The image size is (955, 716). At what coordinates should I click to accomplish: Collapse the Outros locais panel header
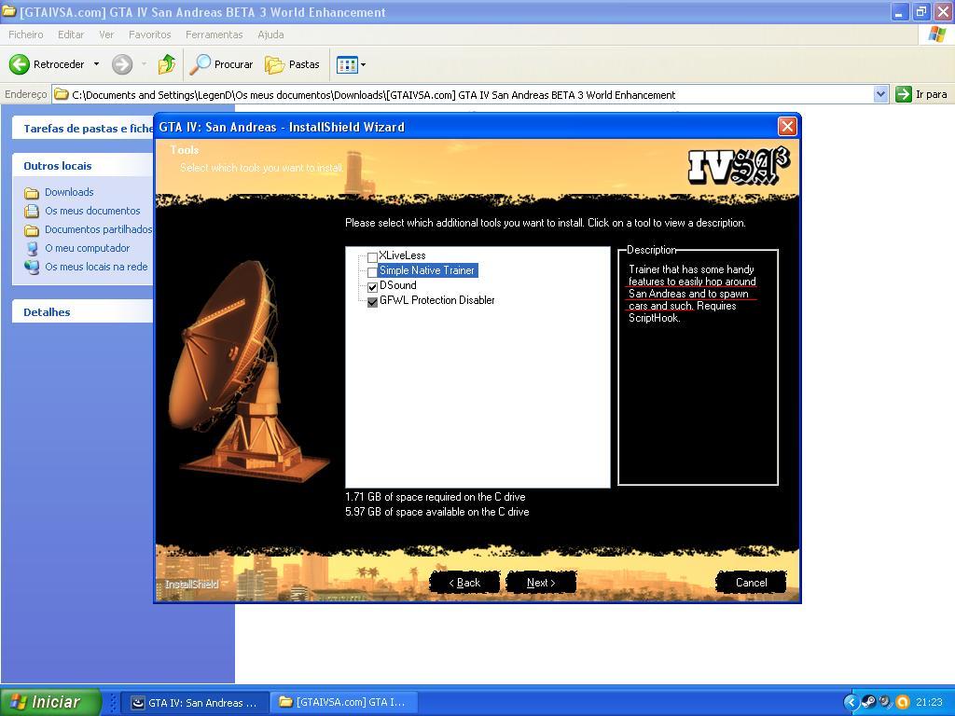tap(82, 166)
